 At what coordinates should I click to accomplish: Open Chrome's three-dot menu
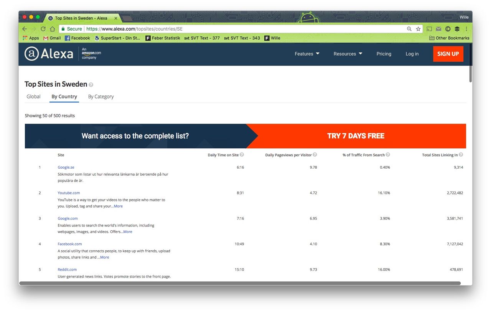(466, 29)
